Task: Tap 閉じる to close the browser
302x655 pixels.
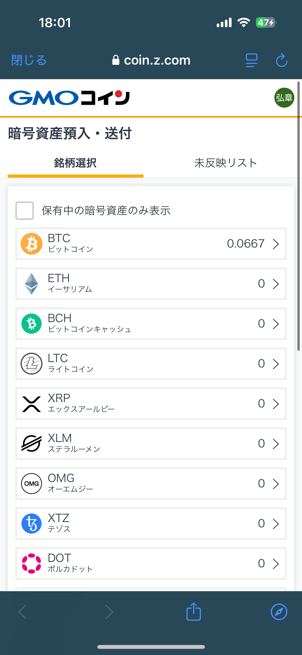Action: (x=29, y=60)
